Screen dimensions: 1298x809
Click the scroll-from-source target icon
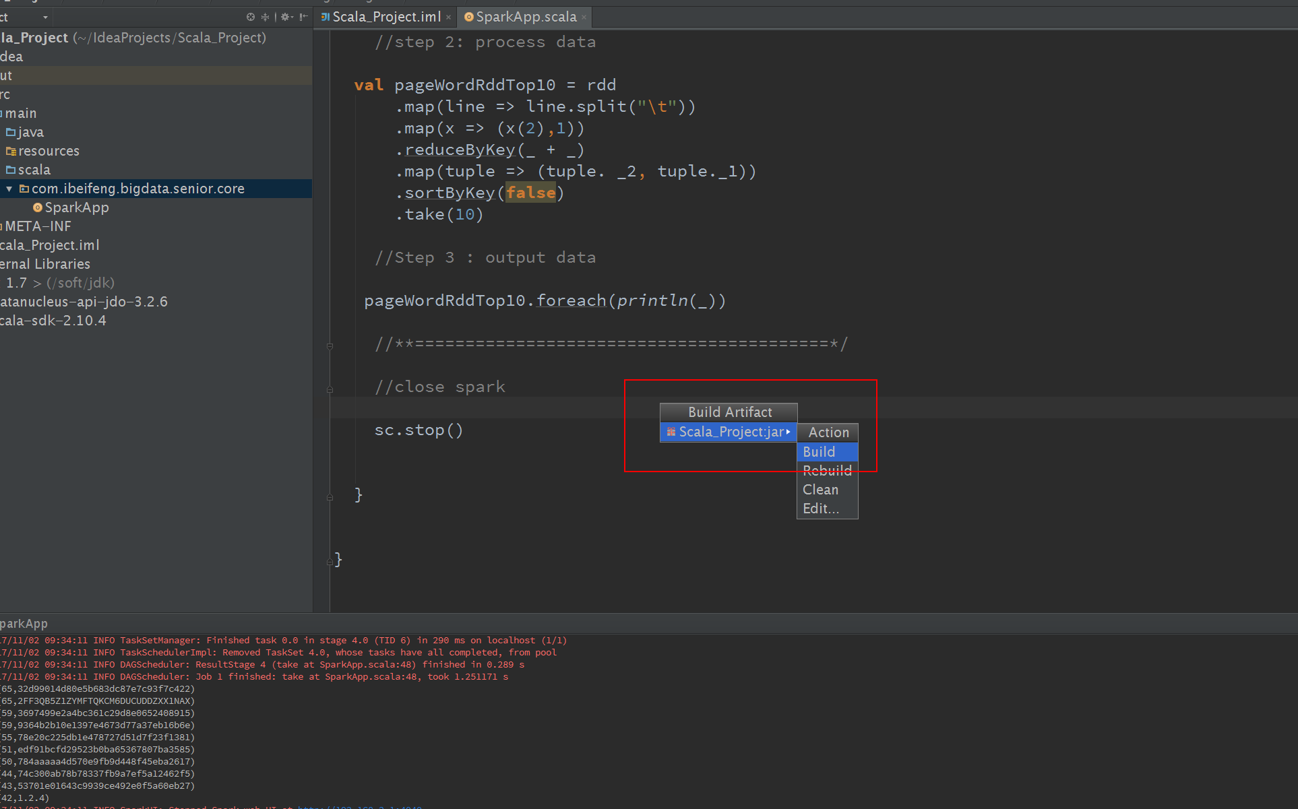click(251, 17)
